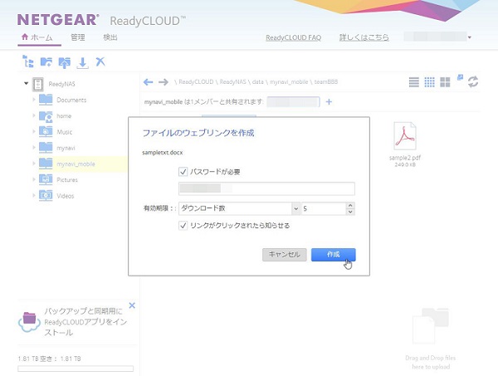Image resolution: width=498 pixels, height=376 pixels.
Task: Click the shared member name field
Action: point(293,102)
